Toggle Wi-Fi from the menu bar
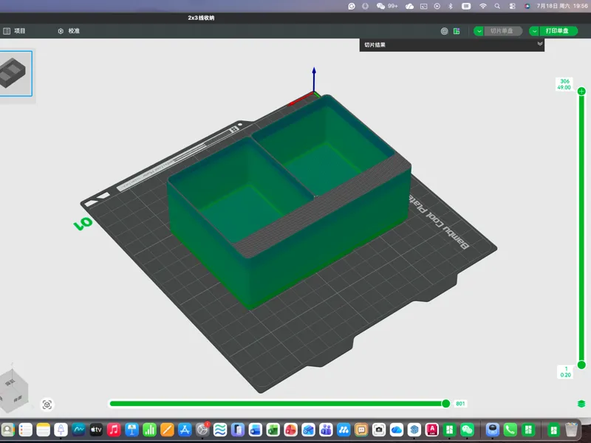The image size is (591, 443). pos(483,6)
